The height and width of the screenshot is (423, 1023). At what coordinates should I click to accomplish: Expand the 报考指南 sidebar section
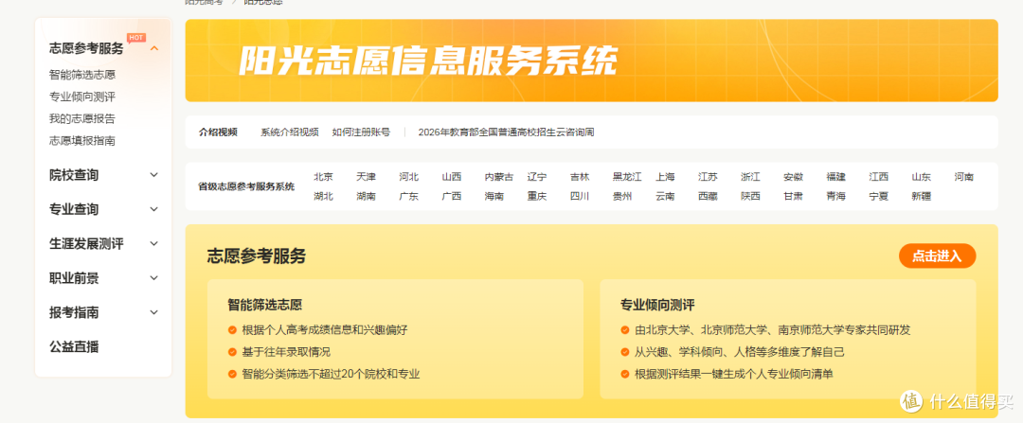pos(154,312)
